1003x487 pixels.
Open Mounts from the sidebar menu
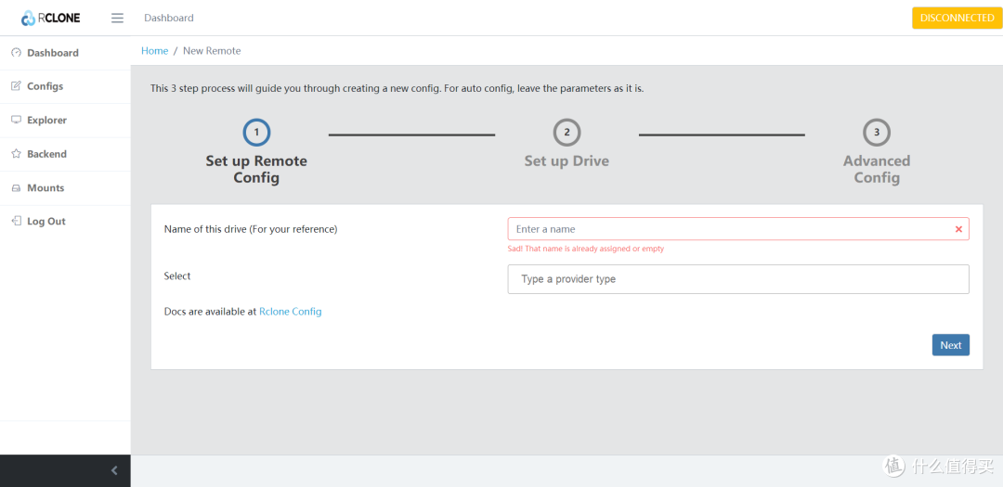[x=65, y=188]
